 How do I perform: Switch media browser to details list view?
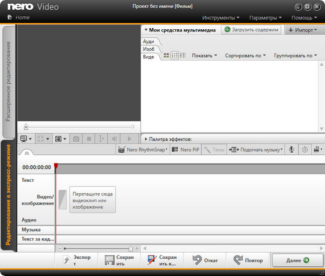point(183,55)
